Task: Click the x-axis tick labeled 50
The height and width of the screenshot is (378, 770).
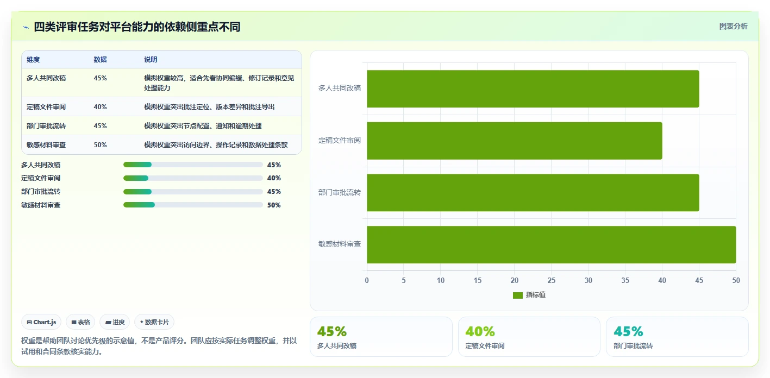Action: coord(736,281)
